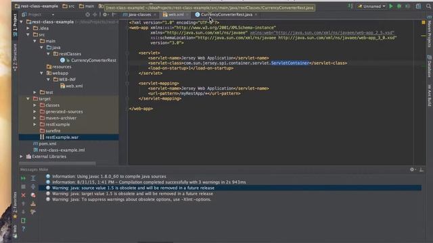Click Hide Messages panel icon

(x=421, y=169)
